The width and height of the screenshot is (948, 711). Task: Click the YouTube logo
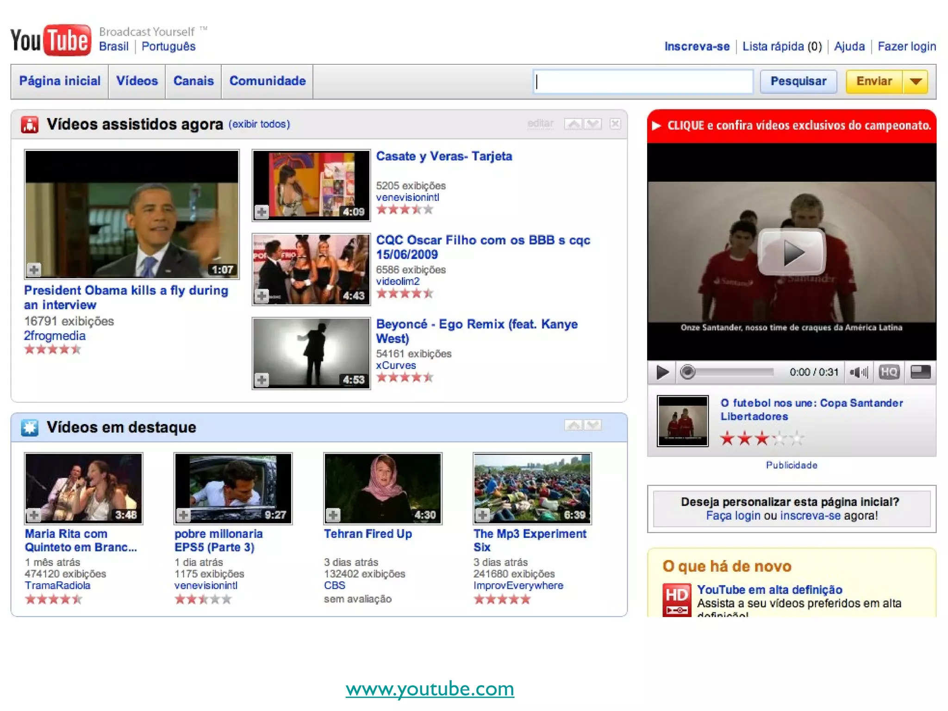(51, 40)
